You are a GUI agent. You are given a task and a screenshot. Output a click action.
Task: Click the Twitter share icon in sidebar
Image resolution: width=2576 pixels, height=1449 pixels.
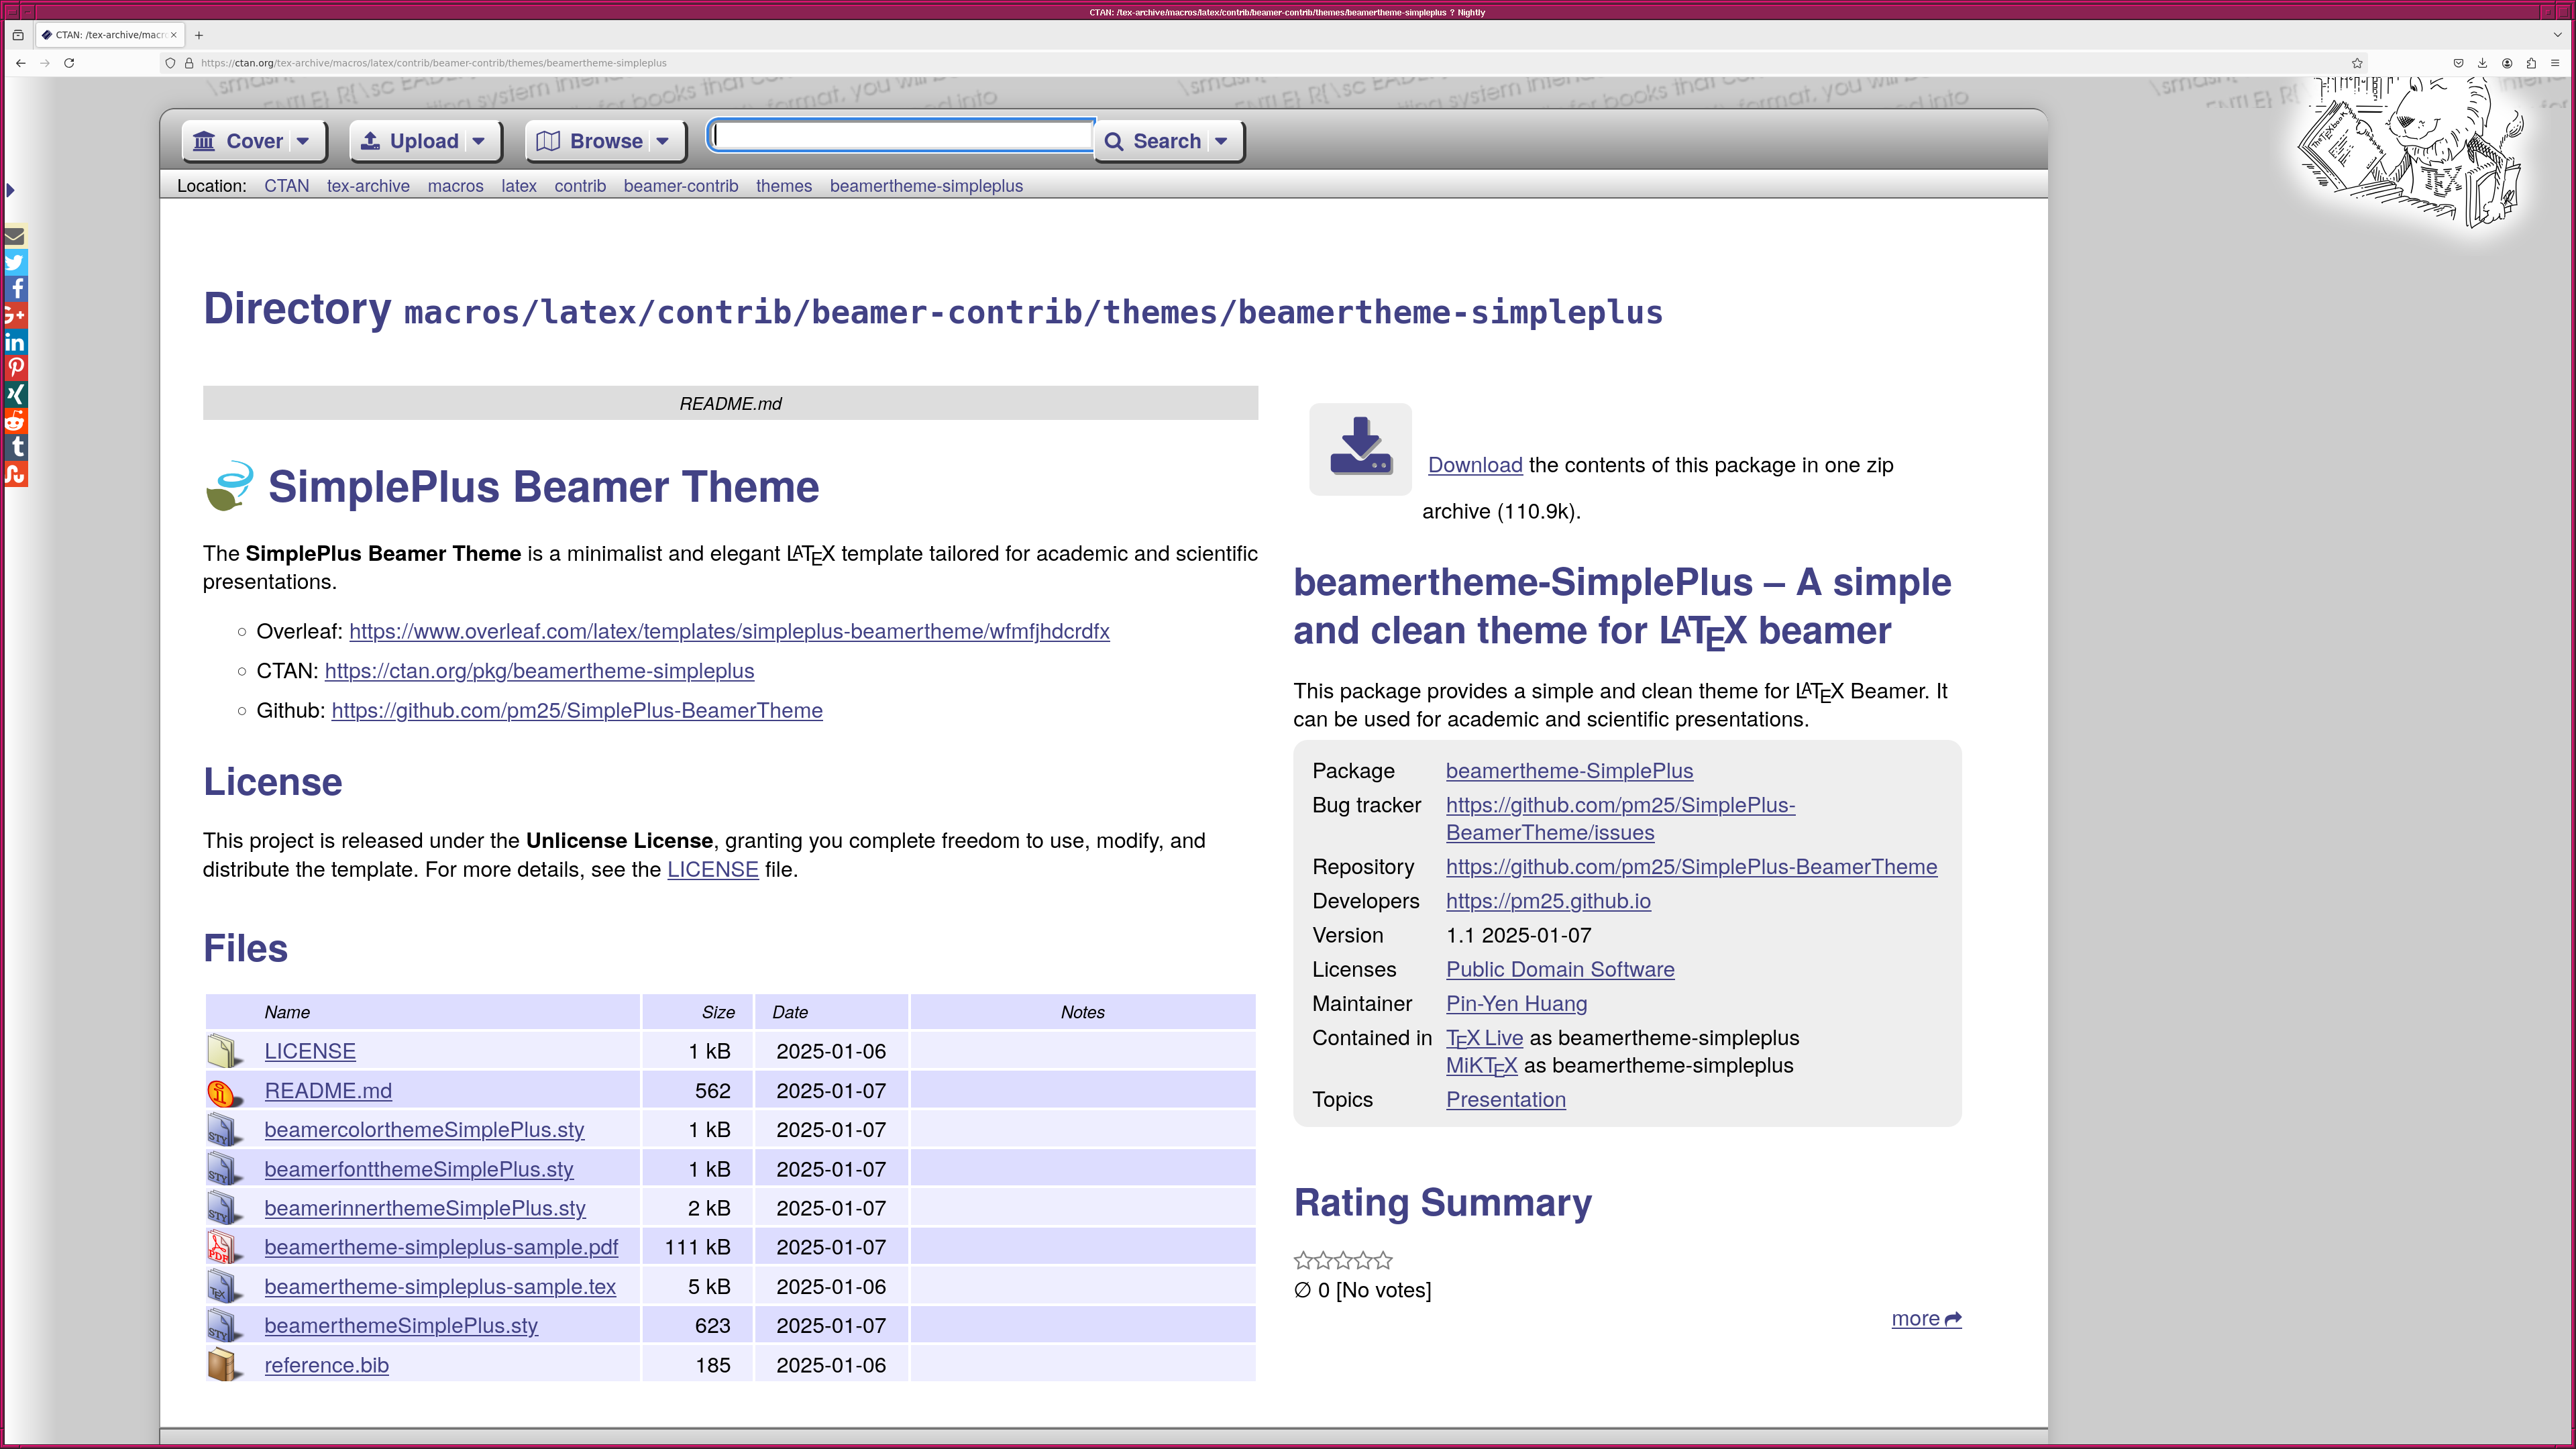[15, 263]
